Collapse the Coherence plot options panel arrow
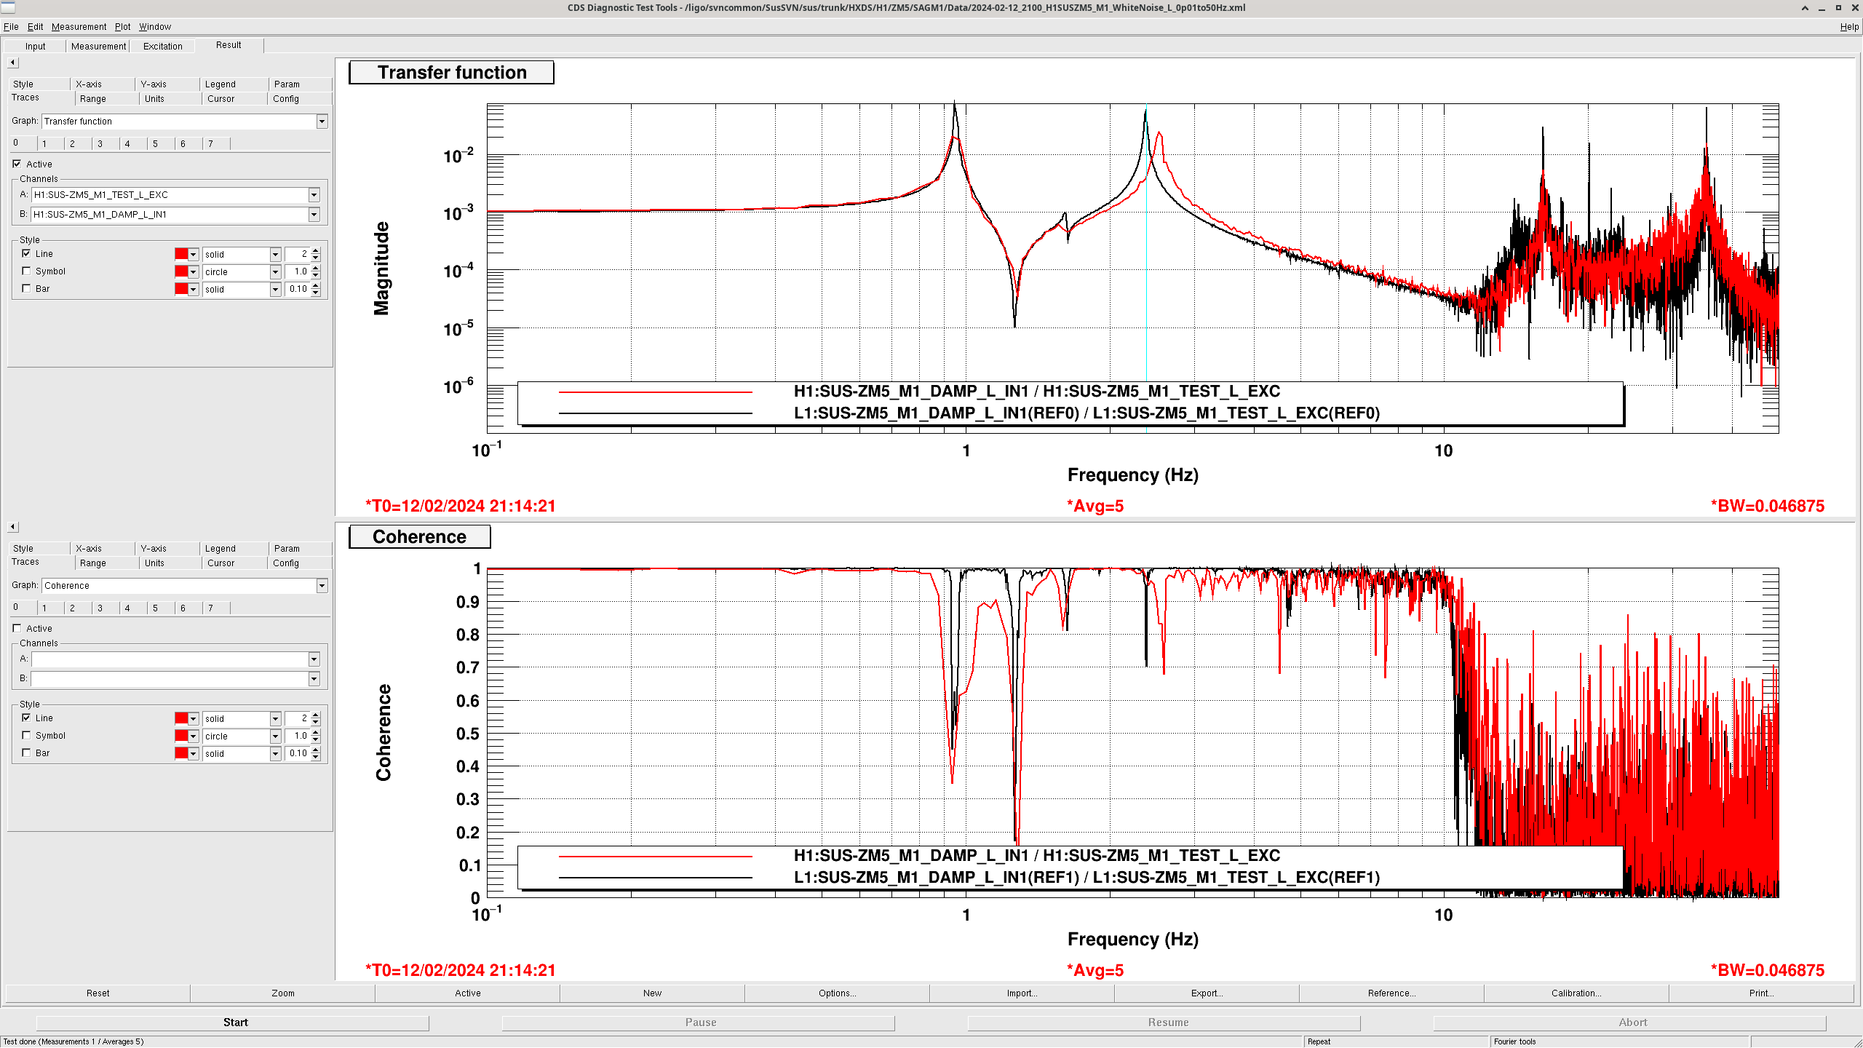The width and height of the screenshot is (1863, 1048). [x=12, y=527]
